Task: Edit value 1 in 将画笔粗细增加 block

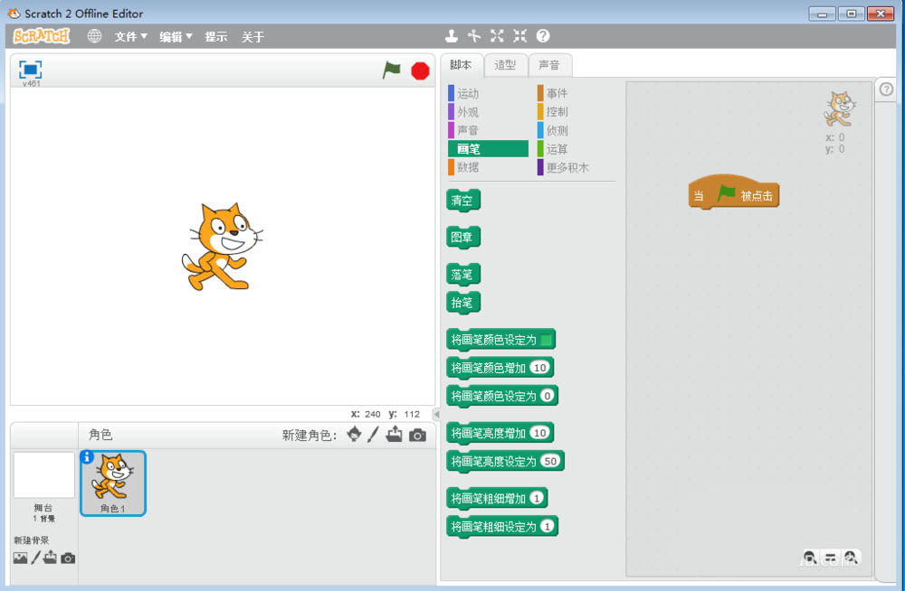Action: click(x=537, y=498)
